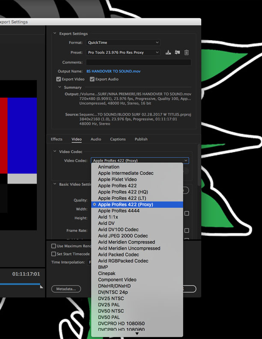Image resolution: width=262 pixels, height=339 pixels.
Task: Select Apple ProRes 422 (Proxy) entry
Action: 137,205
